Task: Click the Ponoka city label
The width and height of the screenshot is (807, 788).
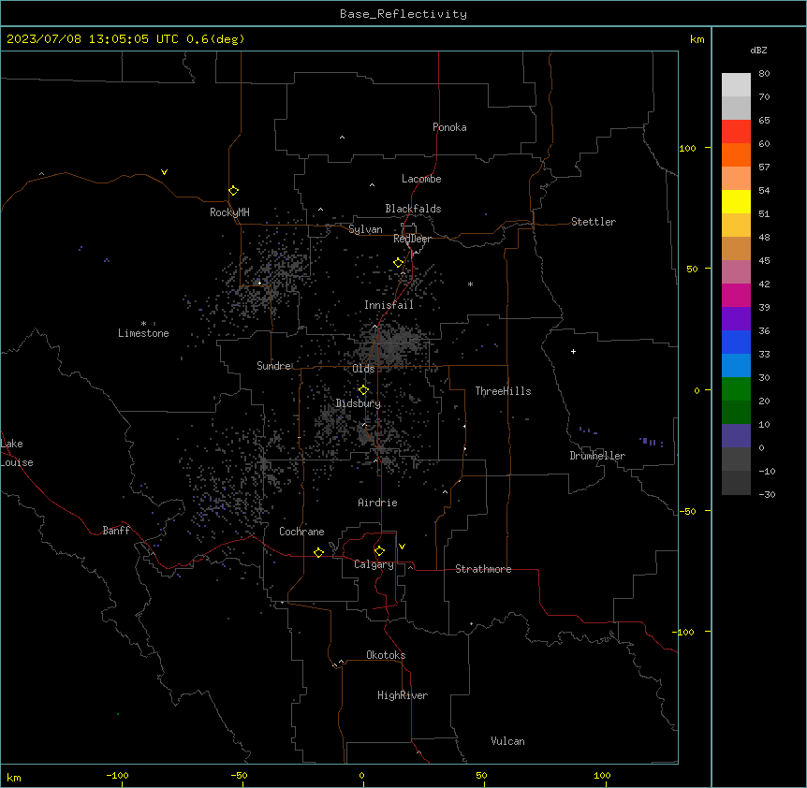Action: [449, 127]
